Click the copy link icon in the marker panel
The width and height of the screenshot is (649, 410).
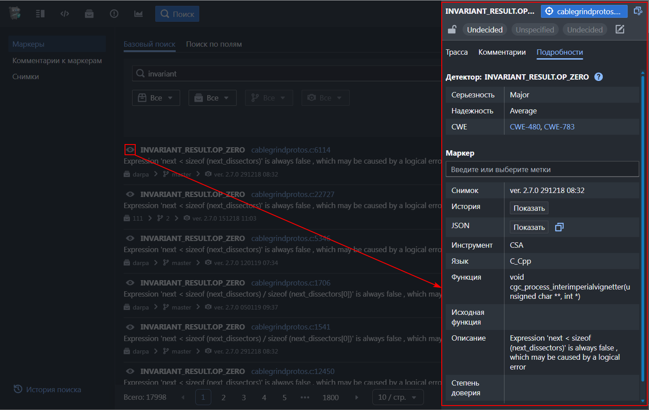pos(638,11)
